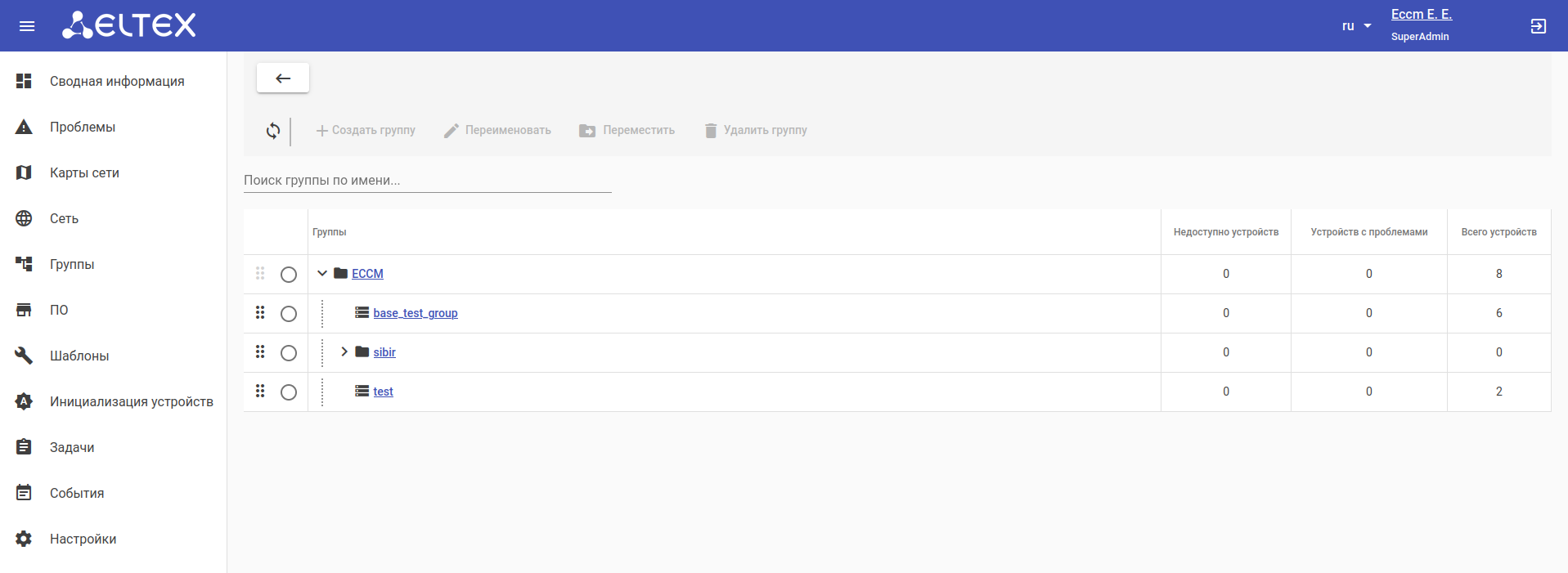The width and height of the screenshot is (1568, 573).
Task: Collapse the ECCM group tree
Action: (x=322, y=273)
